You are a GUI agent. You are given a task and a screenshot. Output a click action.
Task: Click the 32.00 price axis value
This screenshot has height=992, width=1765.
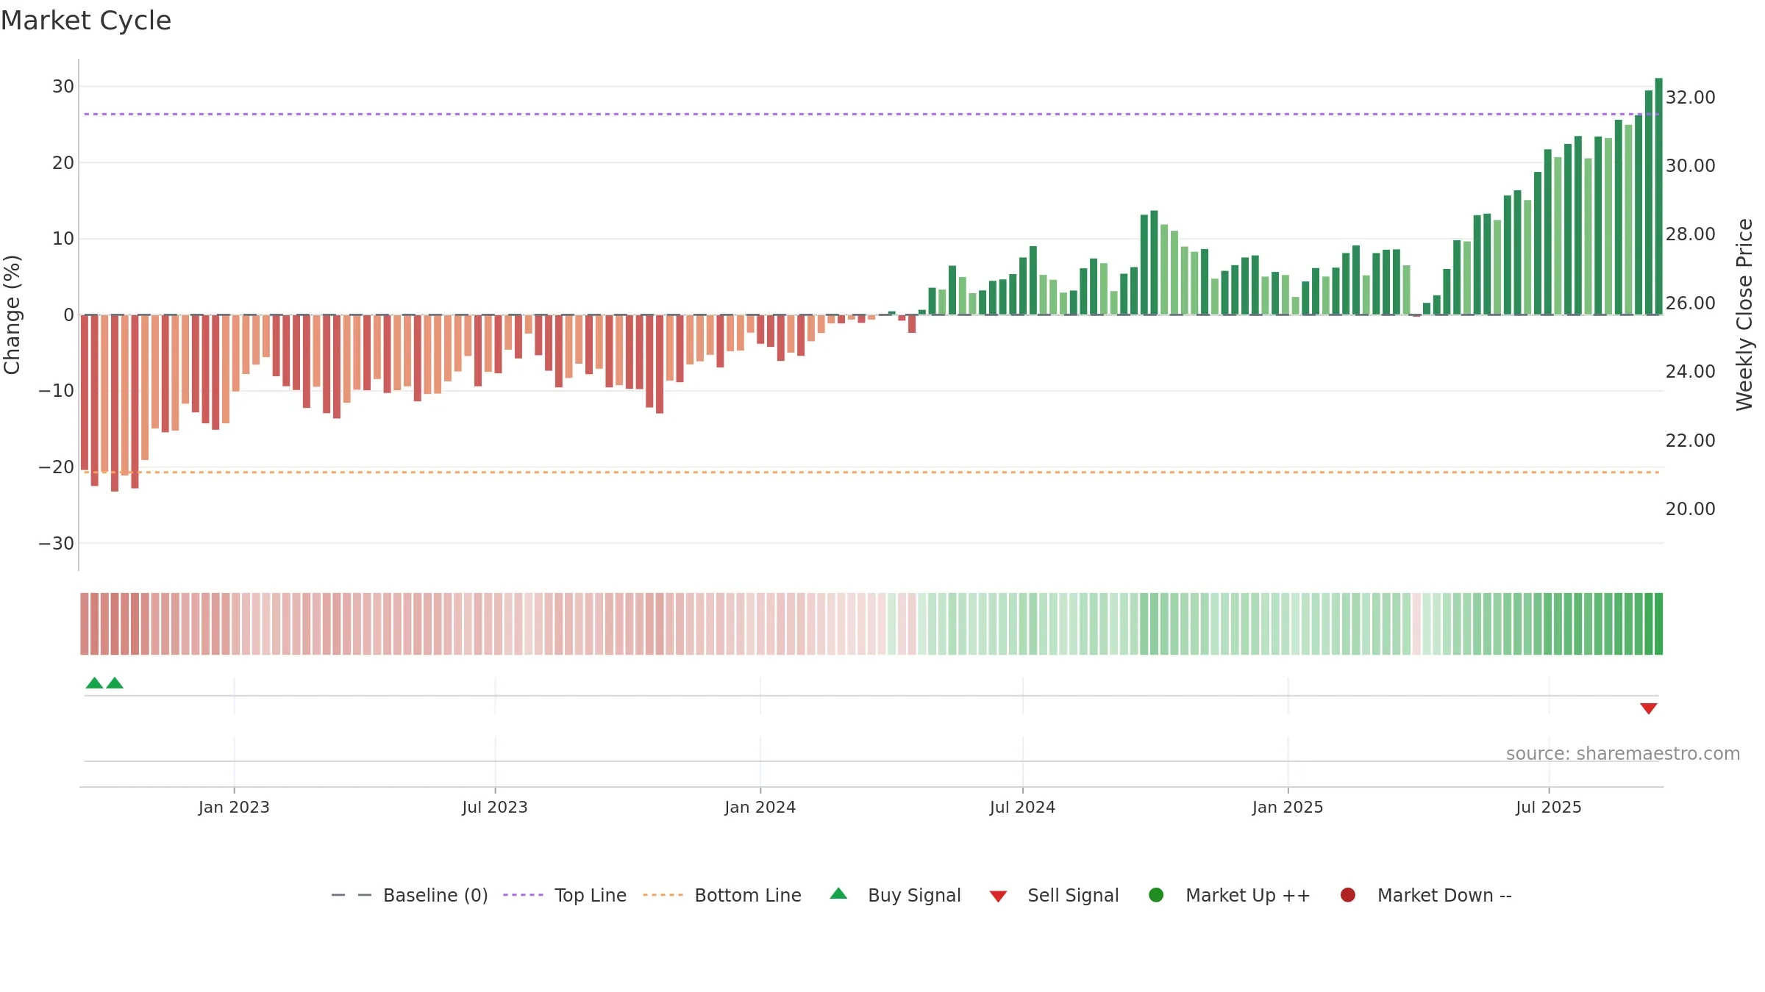[x=1690, y=97]
